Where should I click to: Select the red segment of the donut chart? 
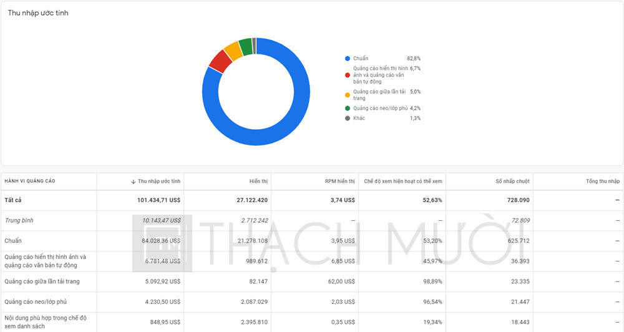[x=220, y=61]
